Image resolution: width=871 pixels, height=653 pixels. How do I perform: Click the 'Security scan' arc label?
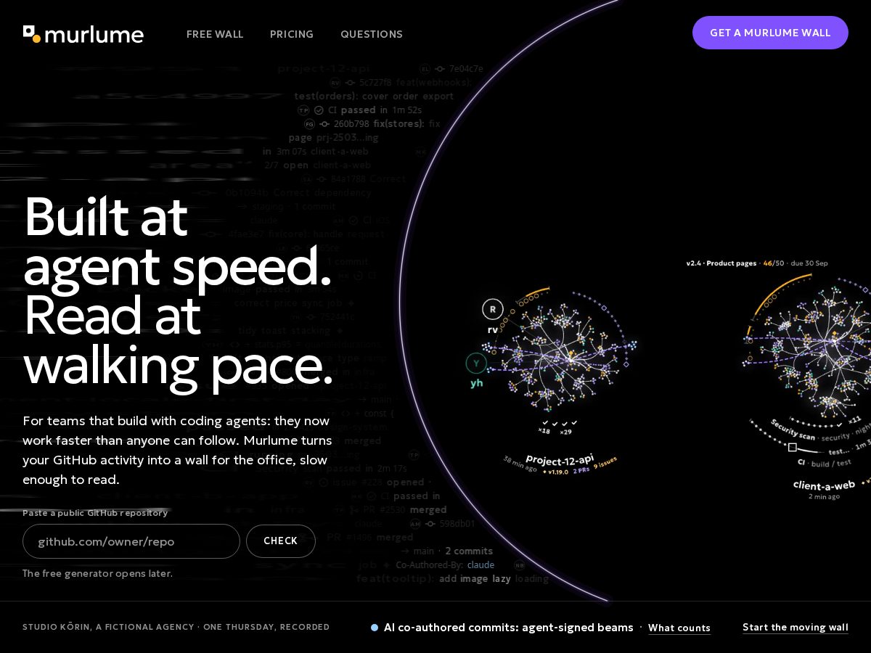tap(793, 429)
